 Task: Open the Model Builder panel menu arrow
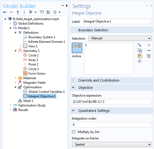pos(63,6)
